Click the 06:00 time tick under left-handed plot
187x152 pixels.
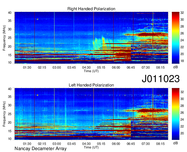(116, 144)
